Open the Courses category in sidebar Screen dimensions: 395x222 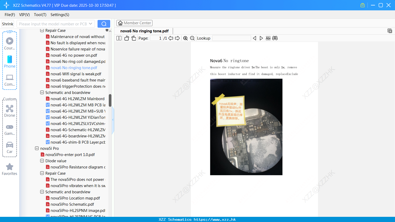point(10,43)
